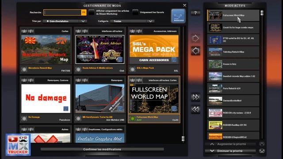
Task: Move mod to top priority icon
Action: [x=262, y=144]
